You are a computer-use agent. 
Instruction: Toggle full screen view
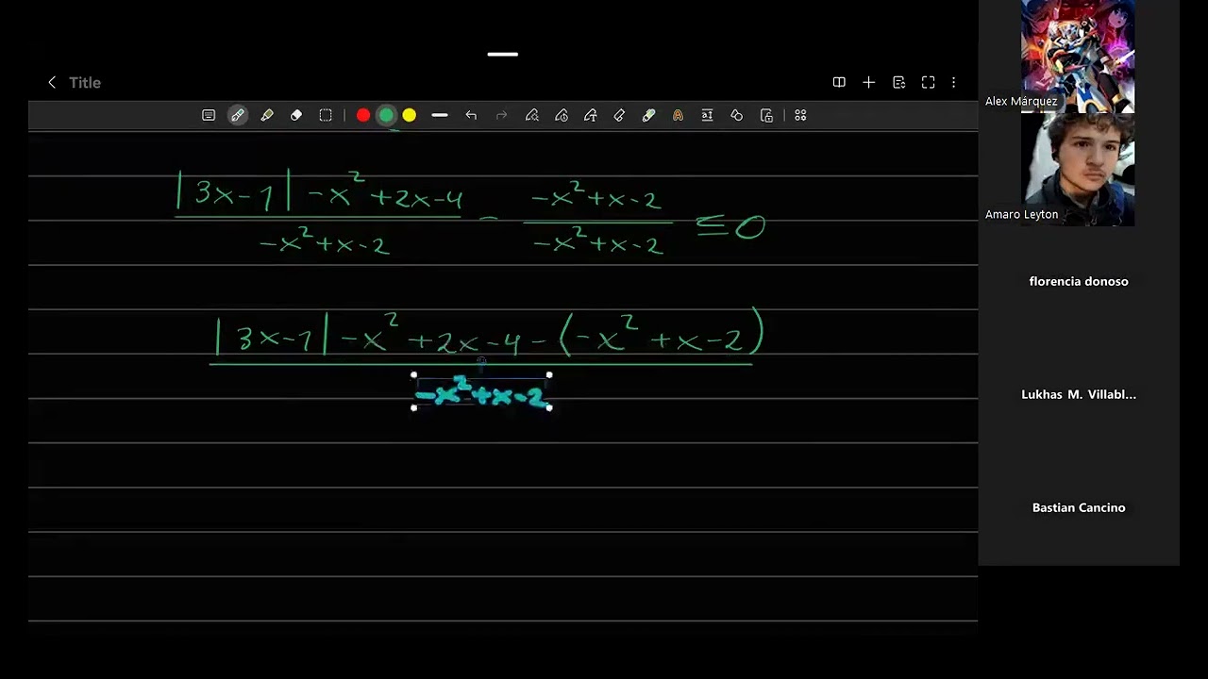[x=929, y=83]
